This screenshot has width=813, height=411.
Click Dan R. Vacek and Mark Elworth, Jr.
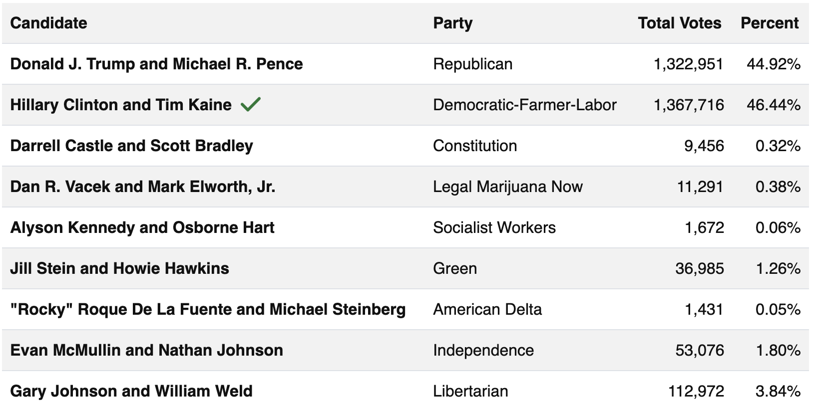click(142, 187)
